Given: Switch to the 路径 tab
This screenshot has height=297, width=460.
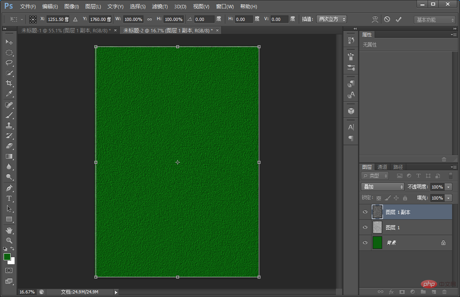Looking at the screenshot, I should click(x=398, y=167).
